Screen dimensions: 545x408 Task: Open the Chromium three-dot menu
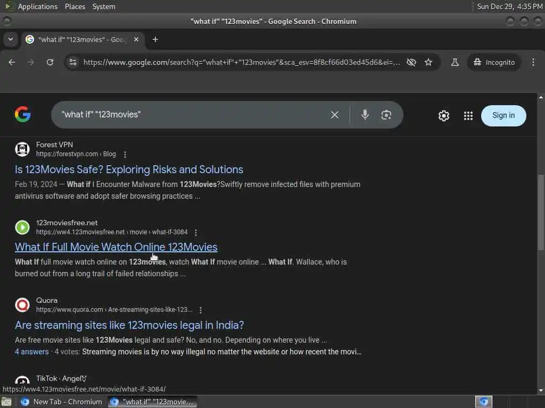click(x=533, y=63)
